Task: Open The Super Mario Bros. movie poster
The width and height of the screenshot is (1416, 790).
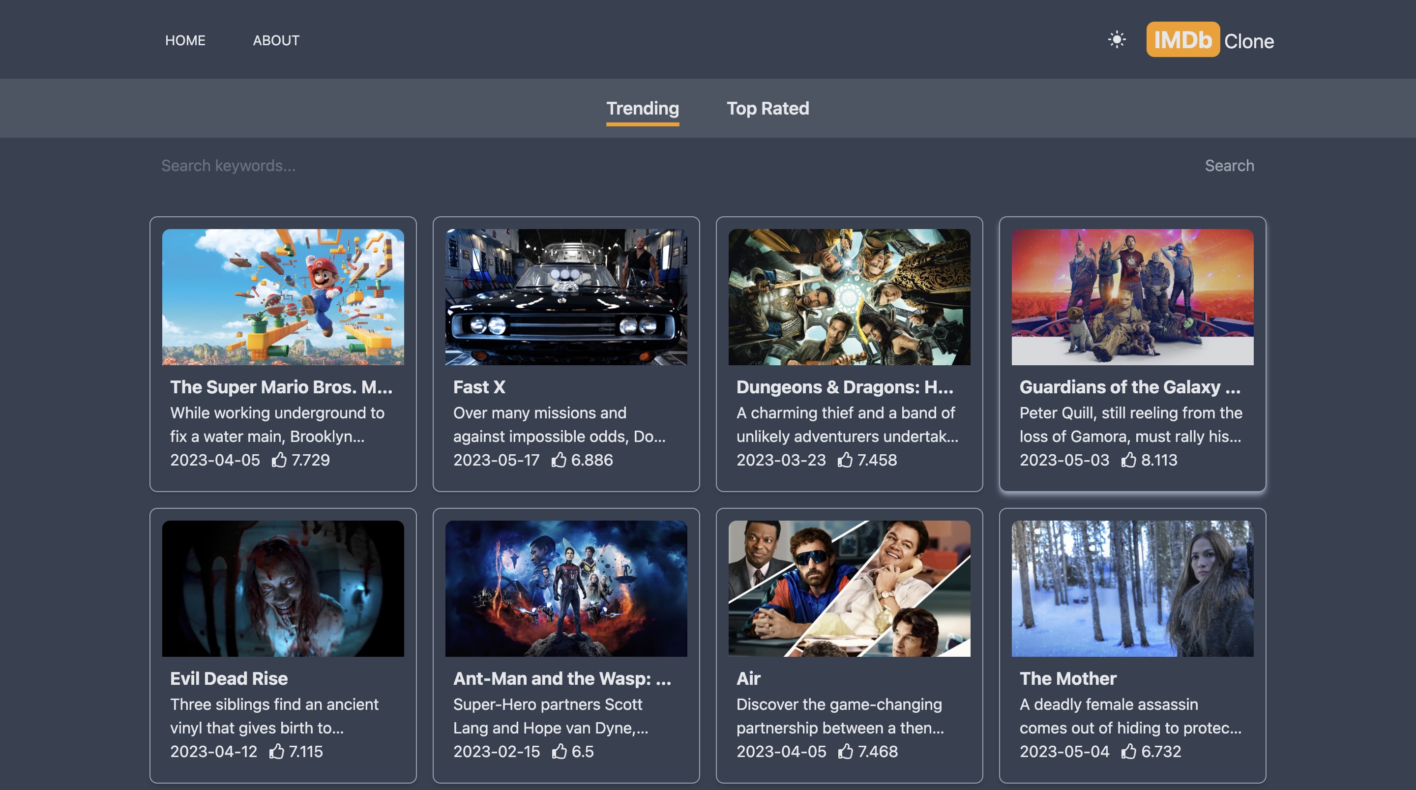Action: click(283, 297)
